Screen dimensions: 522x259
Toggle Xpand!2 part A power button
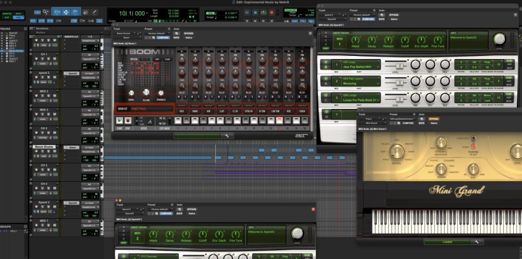tap(326, 62)
